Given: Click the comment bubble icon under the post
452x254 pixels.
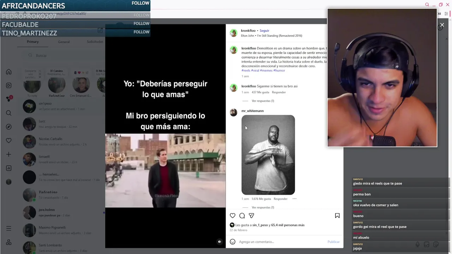Looking at the screenshot, I should [x=242, y=216].
